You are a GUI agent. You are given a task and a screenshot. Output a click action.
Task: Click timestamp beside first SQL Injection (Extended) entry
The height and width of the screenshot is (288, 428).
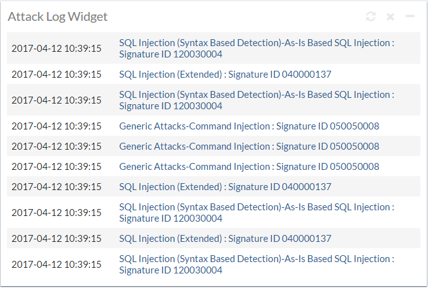56,75
